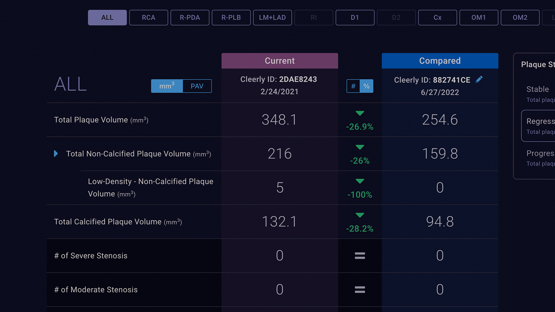Click the equals icon for Moderate Stenosis
555x312 pixels.
tap(360, 289)
